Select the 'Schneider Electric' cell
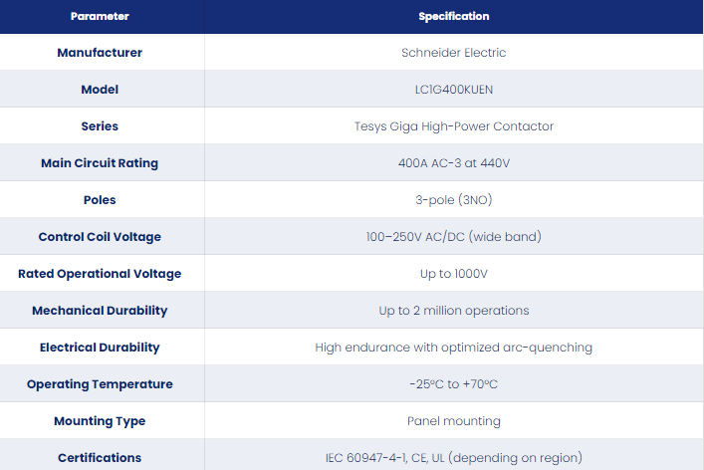Viewport: 704px width, 470px height. pyautogui.click(x=454, y=53)
